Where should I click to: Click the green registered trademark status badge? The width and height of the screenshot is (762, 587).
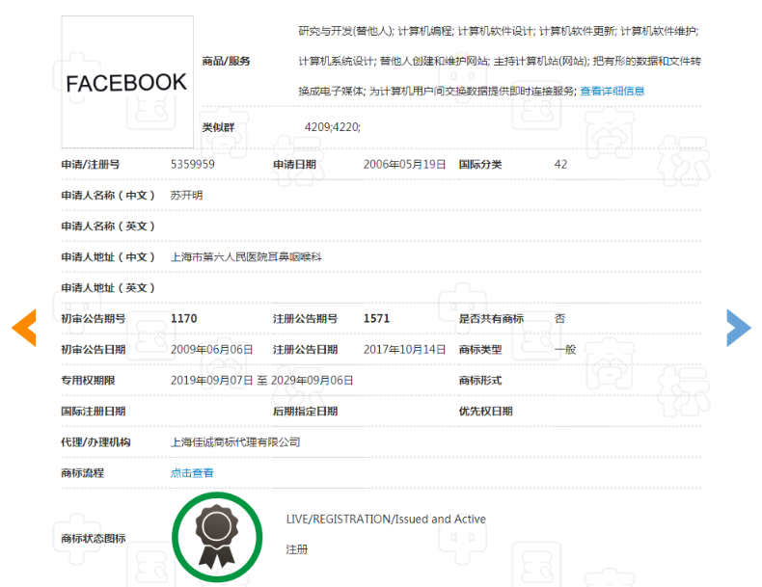(x=217, y=537)
